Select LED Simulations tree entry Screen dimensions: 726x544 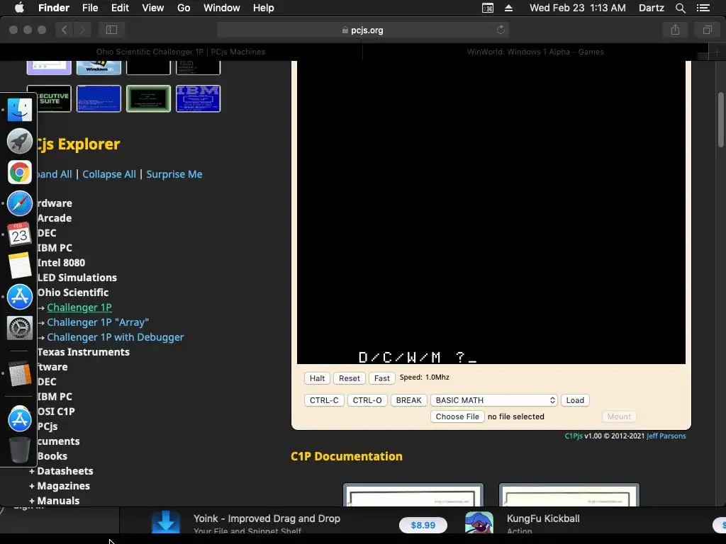tap(77, 278)
